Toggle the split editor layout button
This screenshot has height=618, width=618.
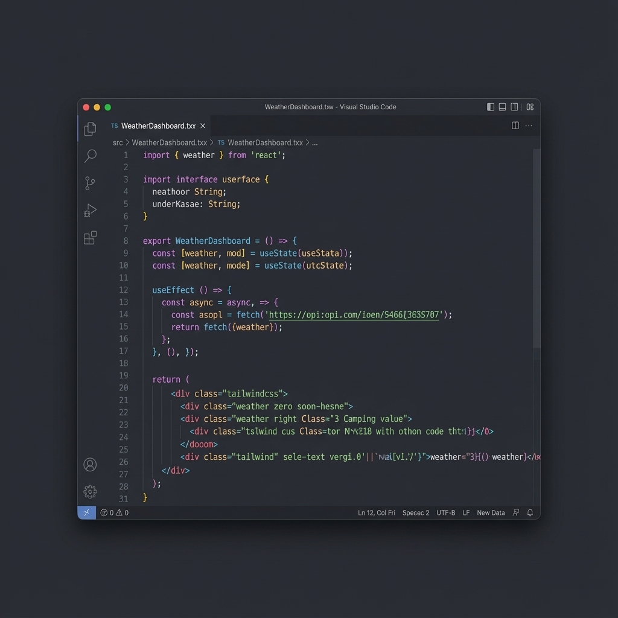tap(514, 126)
